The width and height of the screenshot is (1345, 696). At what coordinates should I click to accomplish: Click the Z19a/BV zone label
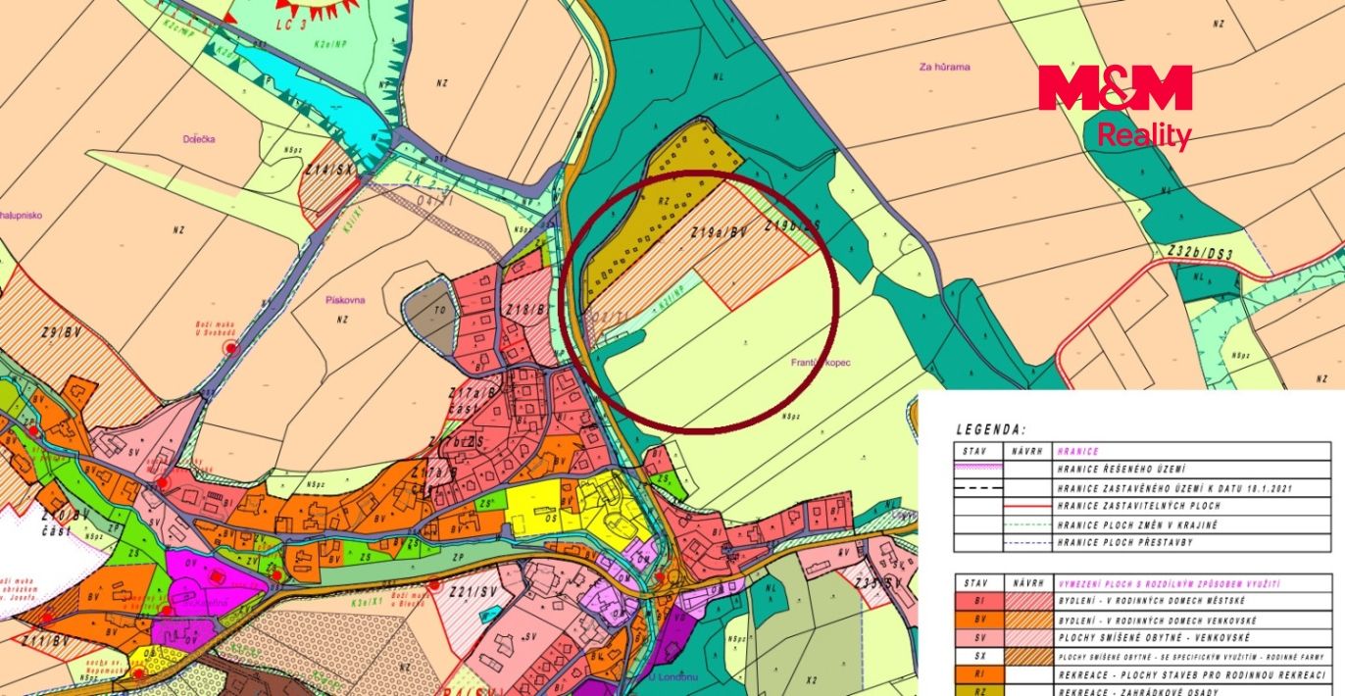click(720, 233)
